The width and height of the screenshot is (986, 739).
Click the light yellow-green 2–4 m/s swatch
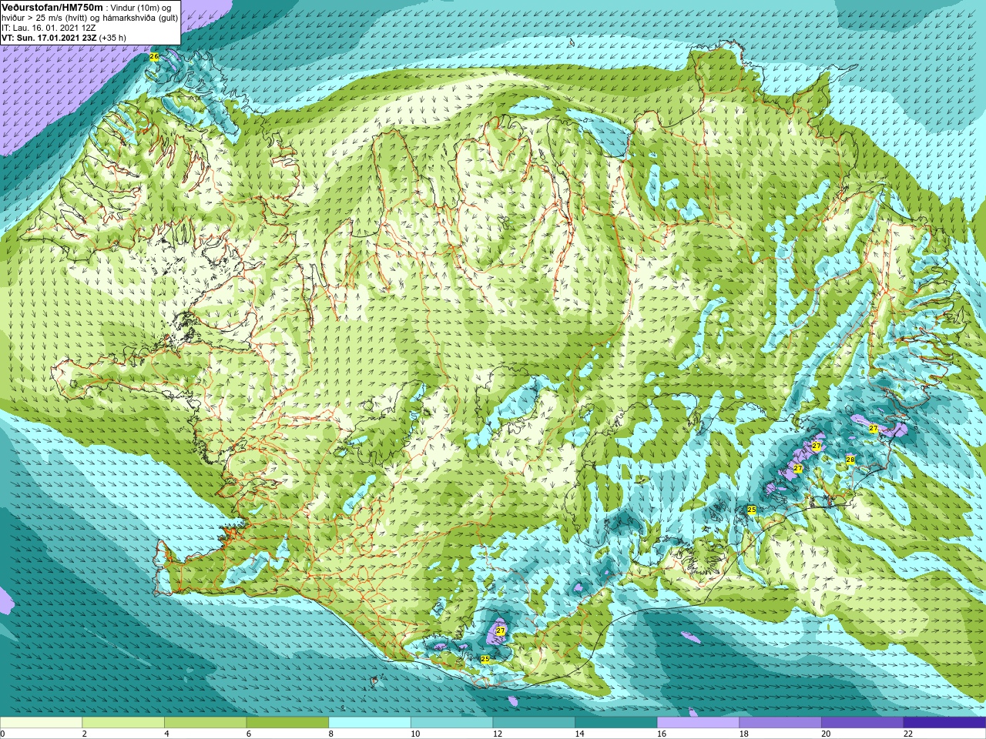coord(123,723)
